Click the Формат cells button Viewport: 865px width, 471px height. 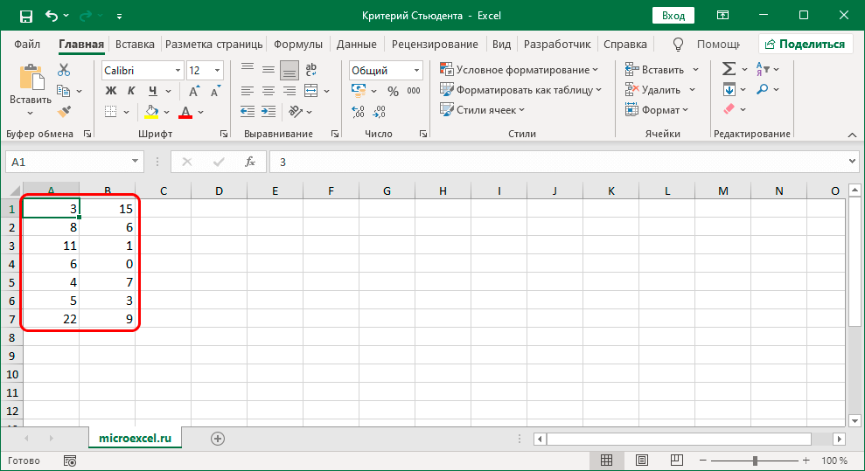pos(657,109)
